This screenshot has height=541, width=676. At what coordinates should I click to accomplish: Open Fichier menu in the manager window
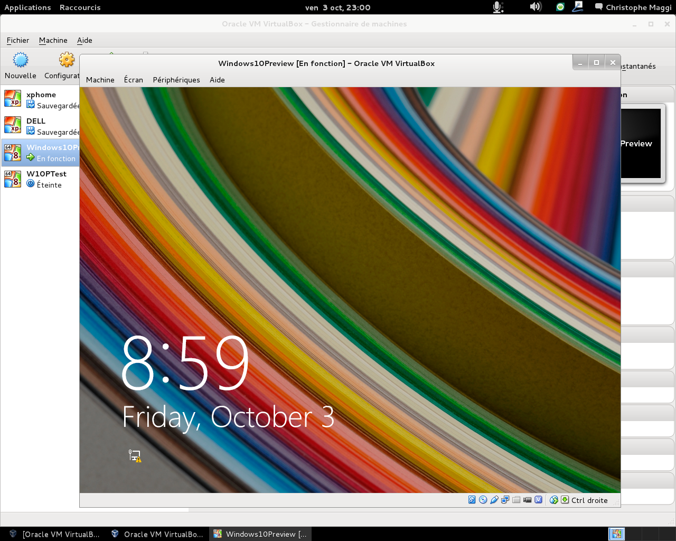pyautogui.click(x=18, y=40)
